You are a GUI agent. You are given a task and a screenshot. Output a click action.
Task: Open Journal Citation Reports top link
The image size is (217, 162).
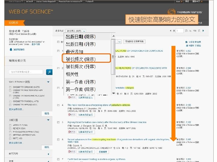click(46, 1)
